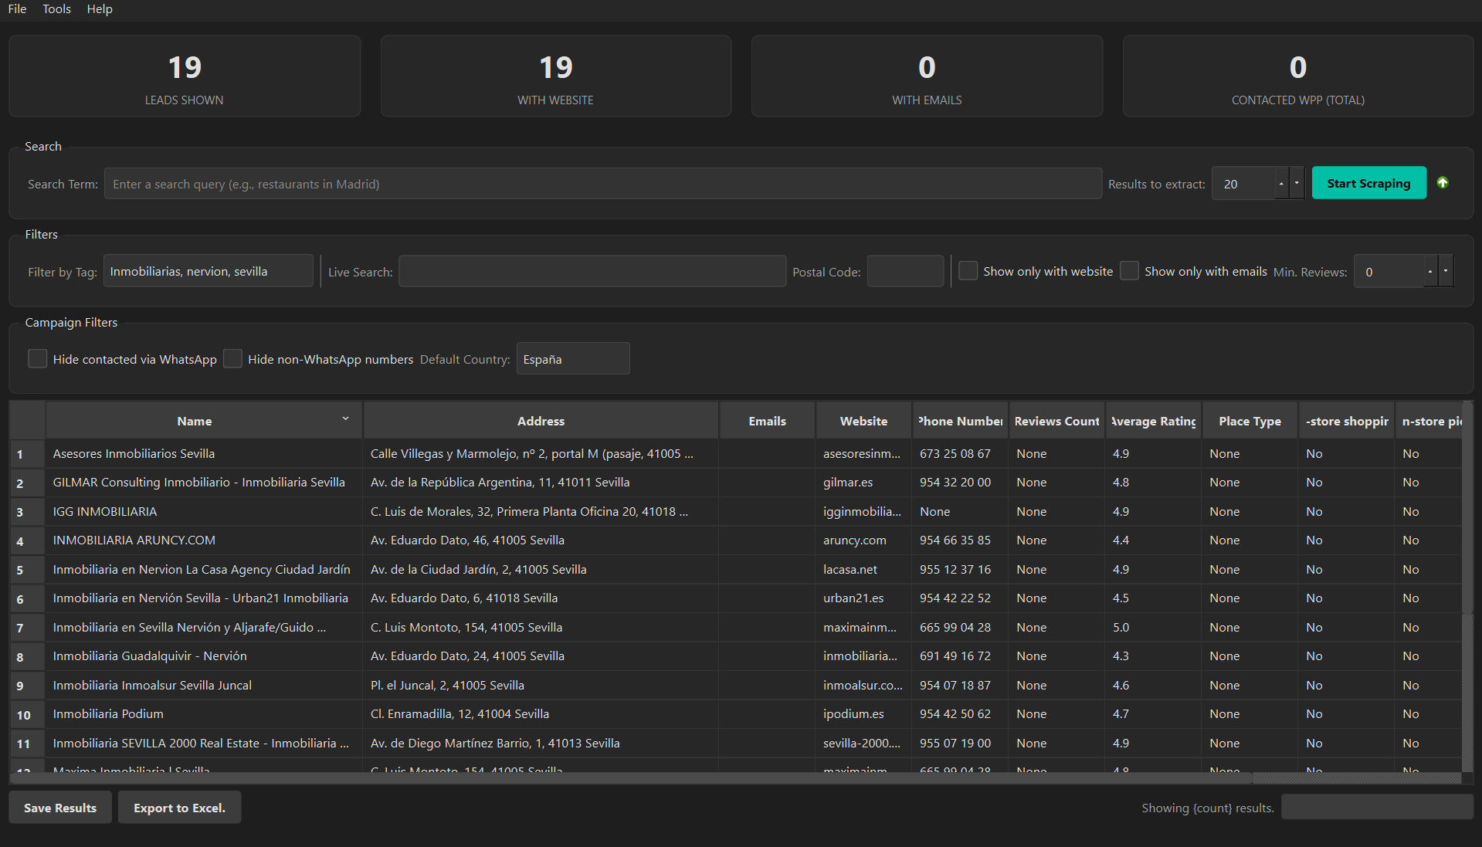
Task: Click the Export to Excel button
Action: (x=179, y=808)
